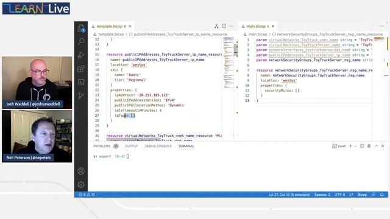Click the selected ipTags: [] line
390x219 pixels.
pyautogui.click(x=124, y=116)
